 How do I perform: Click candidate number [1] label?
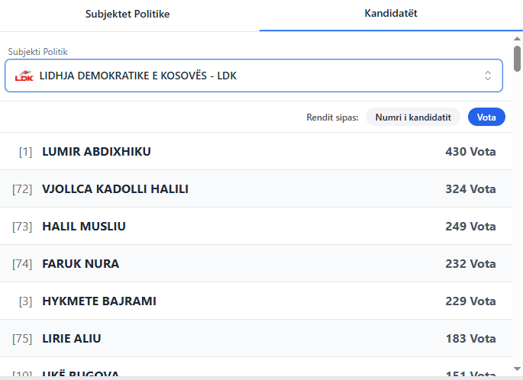click(x=25, y=152)
